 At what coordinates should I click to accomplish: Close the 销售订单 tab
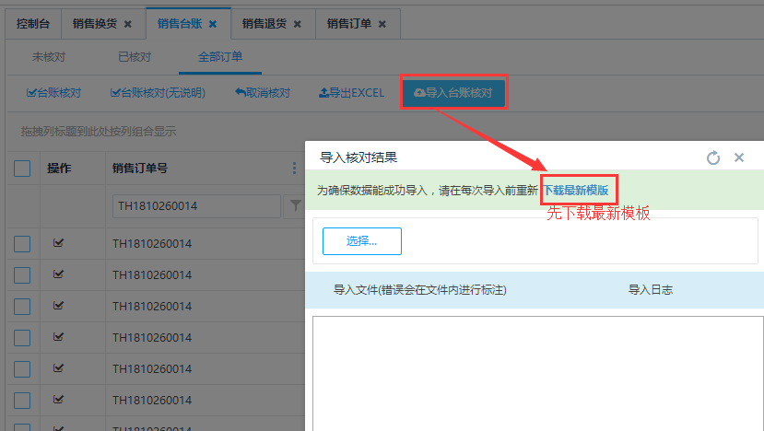(x=382, y=24)
